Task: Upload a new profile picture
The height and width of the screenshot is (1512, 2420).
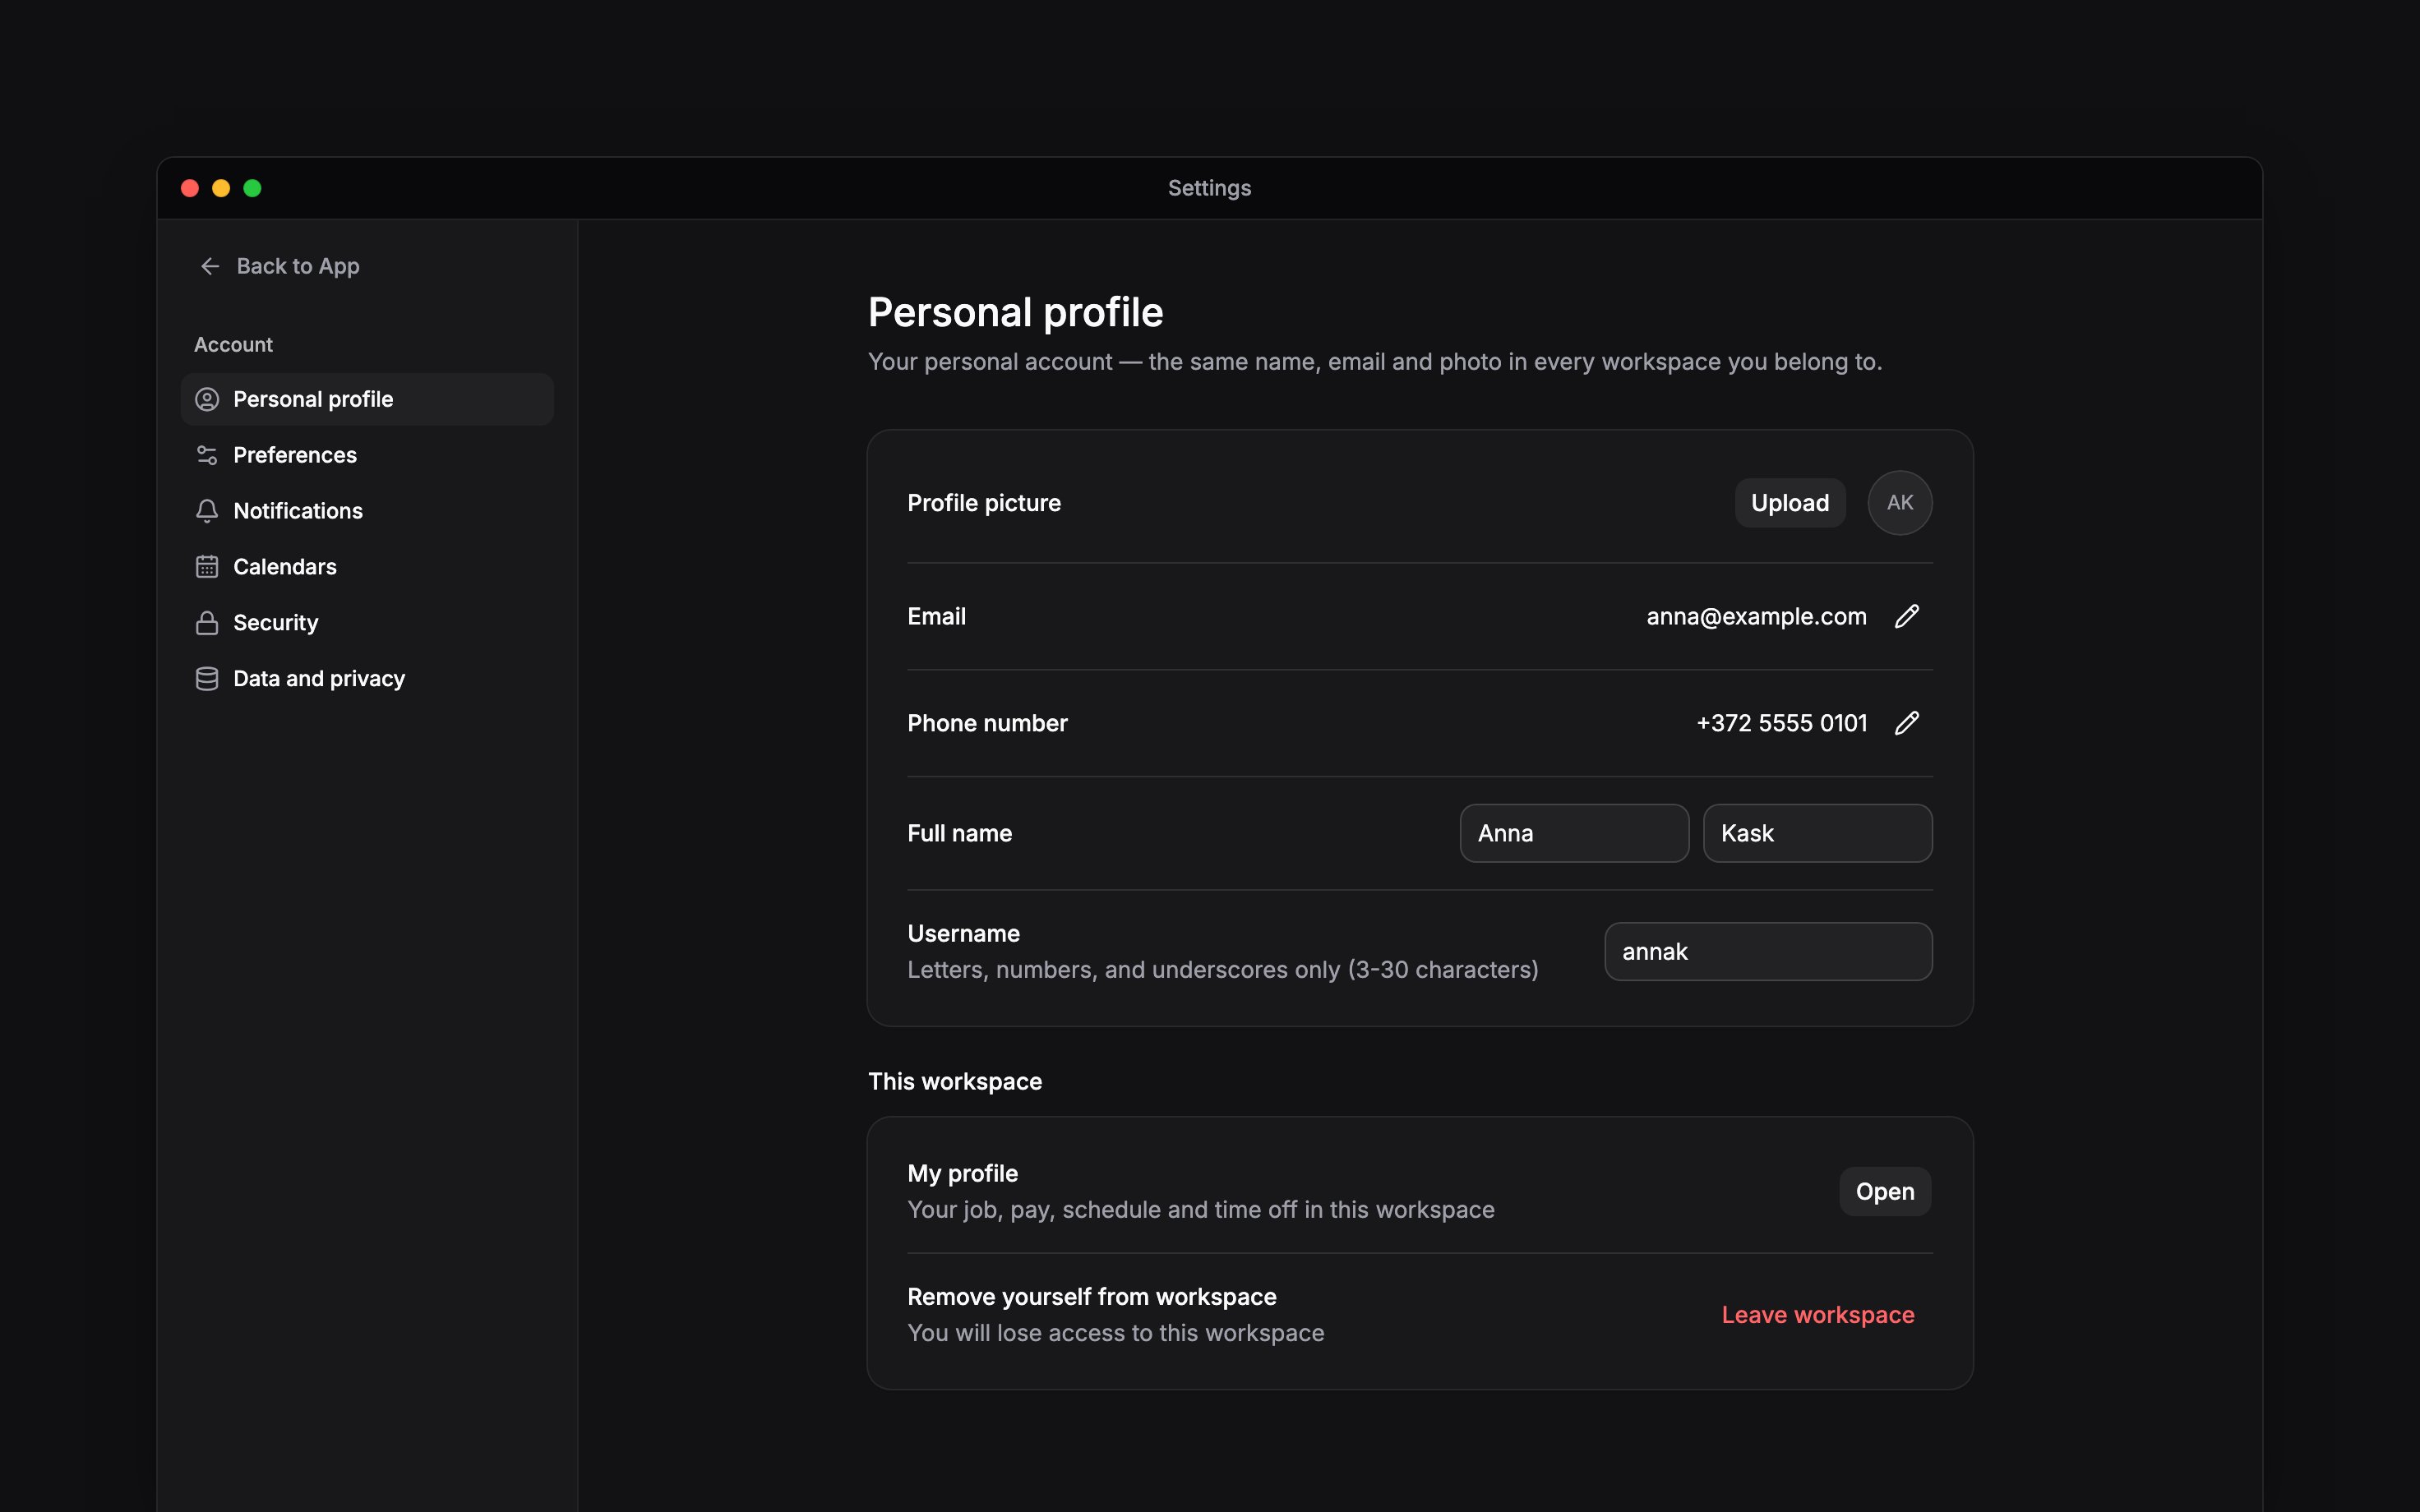Action: [x=1790, y=503]
